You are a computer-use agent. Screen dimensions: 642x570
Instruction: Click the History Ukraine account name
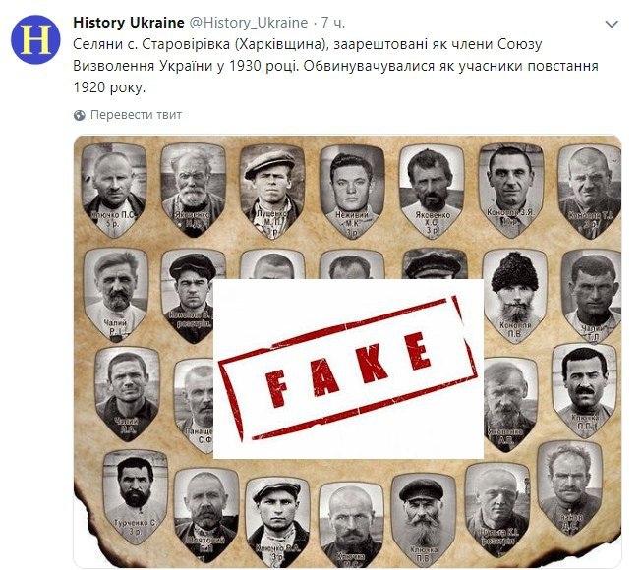[129, 23]
